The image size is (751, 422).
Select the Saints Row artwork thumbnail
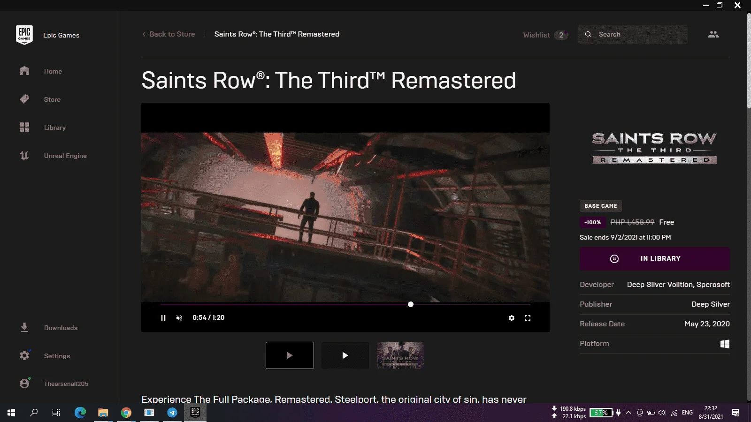tap(400, 355)
